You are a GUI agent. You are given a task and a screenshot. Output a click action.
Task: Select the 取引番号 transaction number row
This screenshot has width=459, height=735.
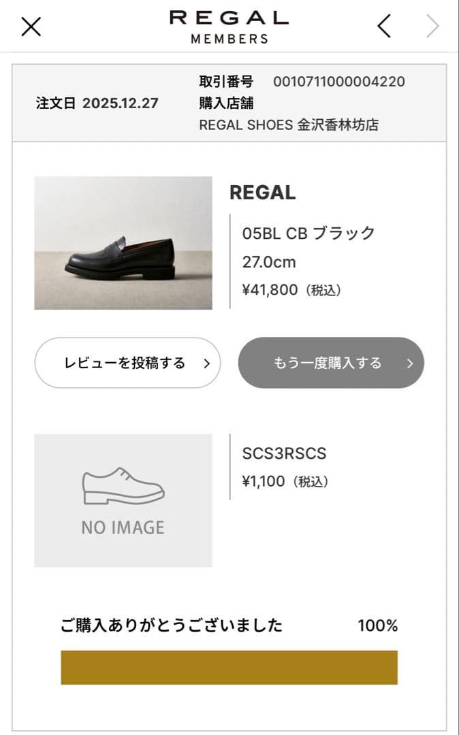coord(300,81)
